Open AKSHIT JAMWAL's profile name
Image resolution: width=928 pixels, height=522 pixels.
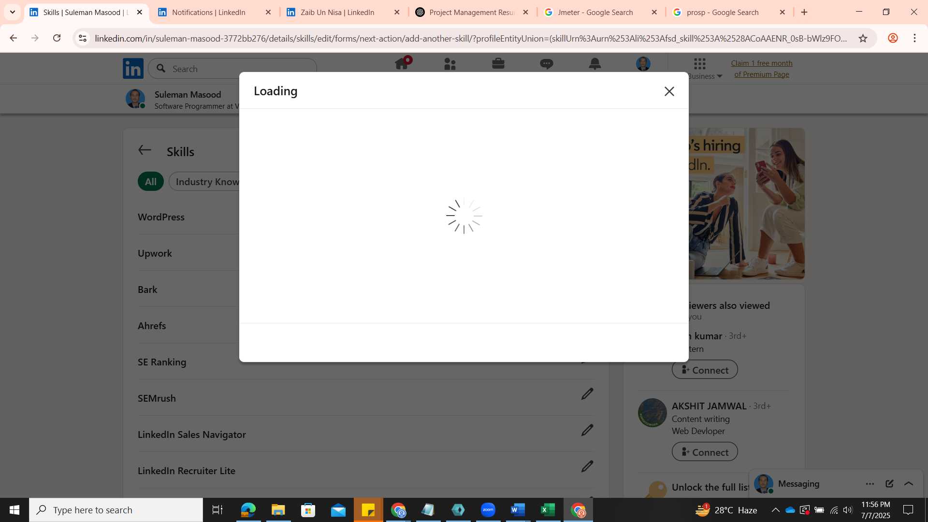(x=709, y=406)
